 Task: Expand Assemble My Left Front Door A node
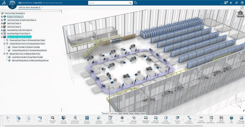coord(2,30)
